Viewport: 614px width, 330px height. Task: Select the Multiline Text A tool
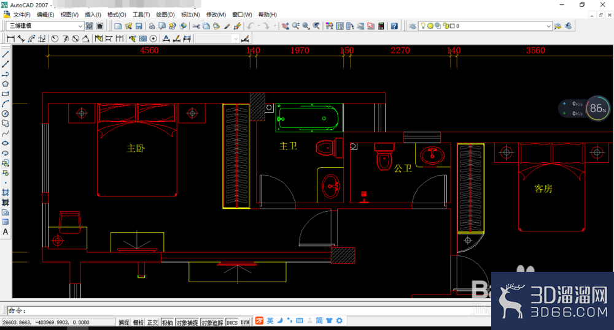click(x=6, y=232)
